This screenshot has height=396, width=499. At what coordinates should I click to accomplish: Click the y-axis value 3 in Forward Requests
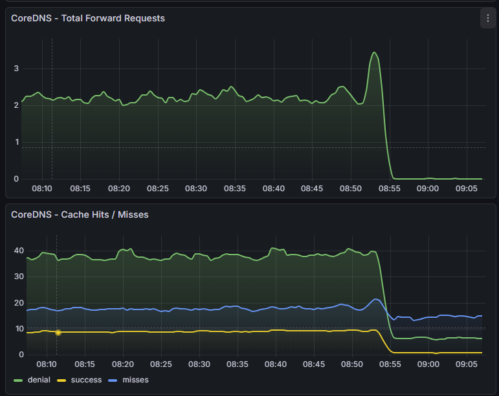pyautogui.click(x=16, y=68)
